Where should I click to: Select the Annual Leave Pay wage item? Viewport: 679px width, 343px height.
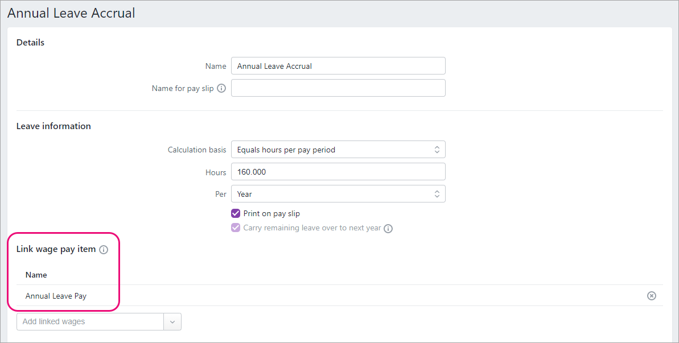pos(56,295)
